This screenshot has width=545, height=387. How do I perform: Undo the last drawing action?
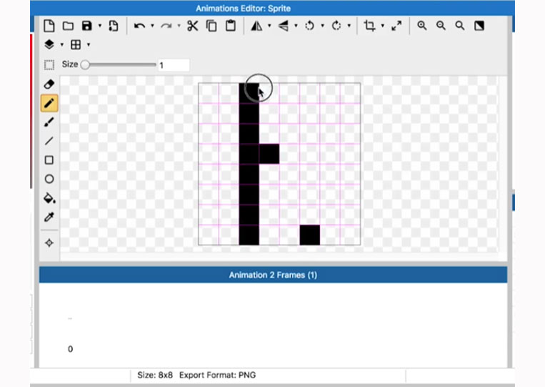coord(139,26)
